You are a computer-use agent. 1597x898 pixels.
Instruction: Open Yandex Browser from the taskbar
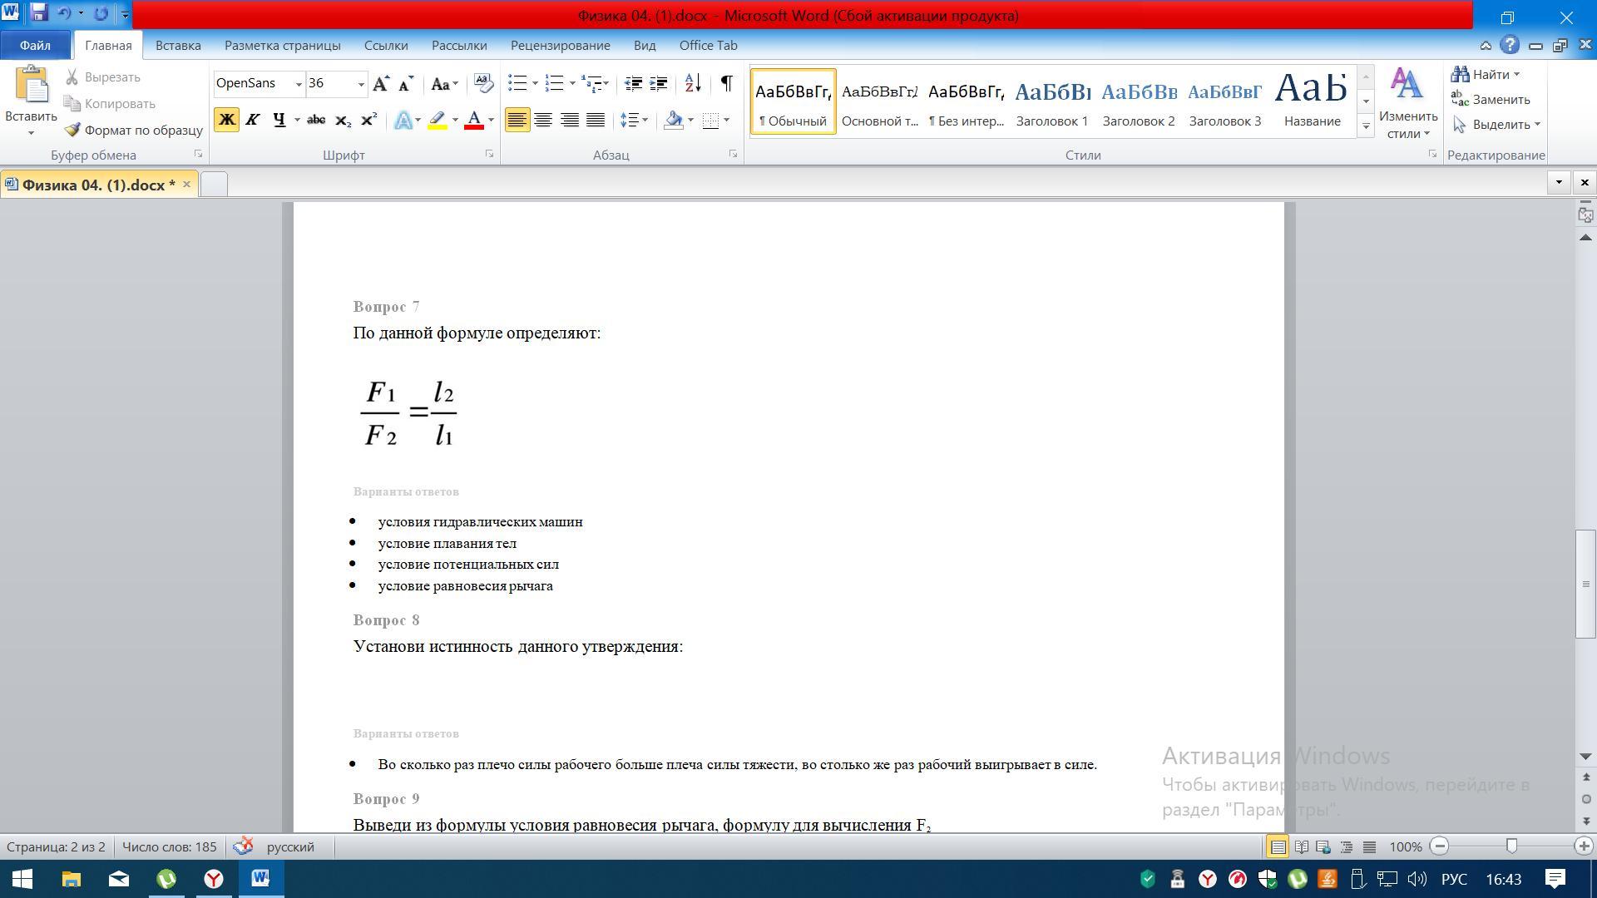pyautogui.click(x=214, y=879)
